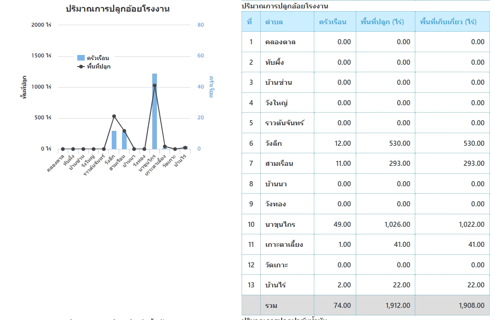Click the line data point for คลองตาล
The width and height of the screenshot is (494, 320).
point(63,149)
